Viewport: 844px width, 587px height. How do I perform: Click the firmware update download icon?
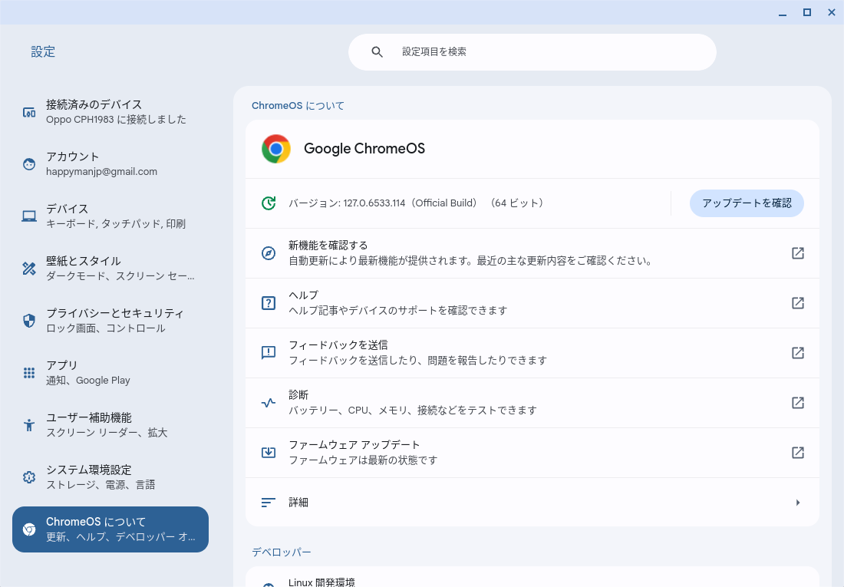pyautogui.click(x=269, y=453)
